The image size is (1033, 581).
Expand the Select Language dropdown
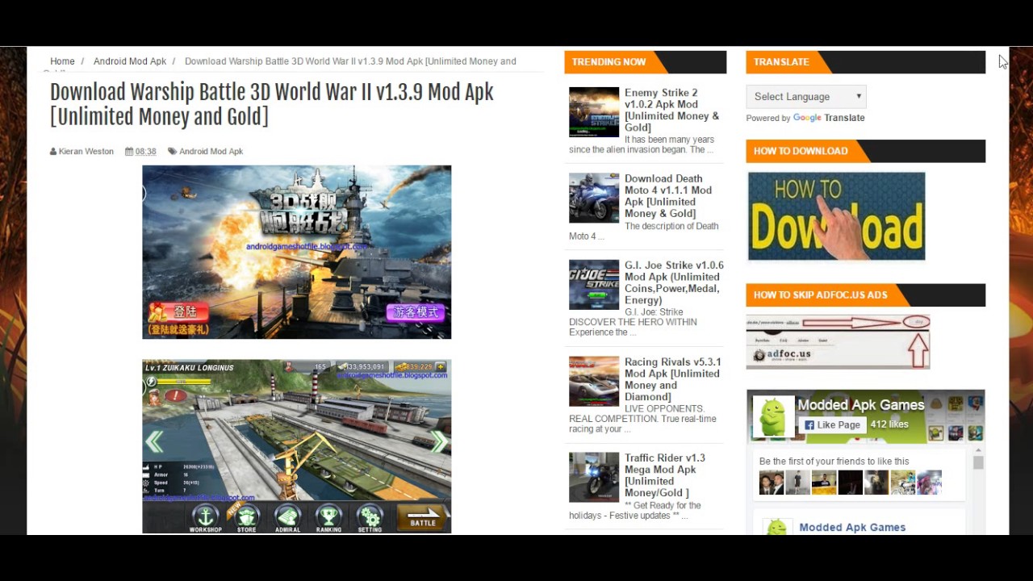click(806, 96)
